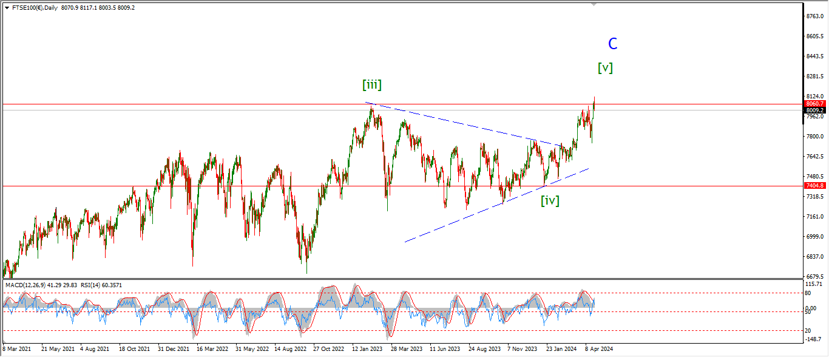This screenshot has width=829, height=357.
Task: Click the 8763.0 price scale label
Action: [814, 16]
